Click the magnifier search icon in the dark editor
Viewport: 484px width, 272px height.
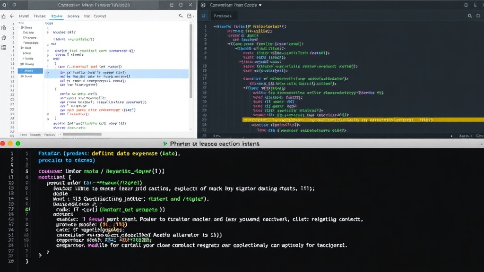click(x=470, y=16)
